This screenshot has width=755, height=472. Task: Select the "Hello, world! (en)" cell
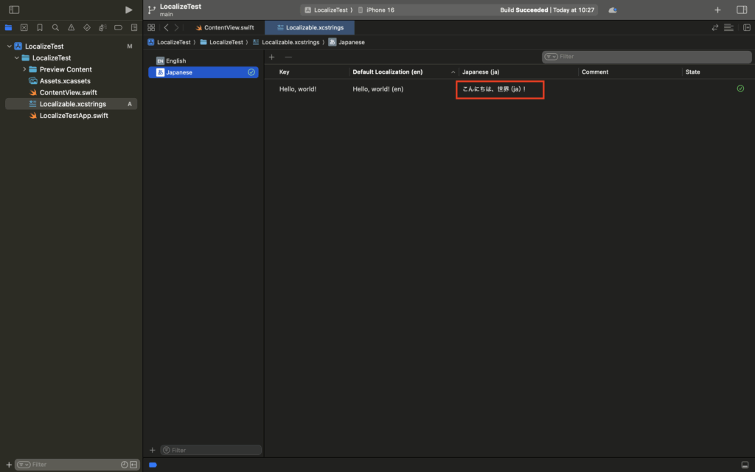pos(378,89)
